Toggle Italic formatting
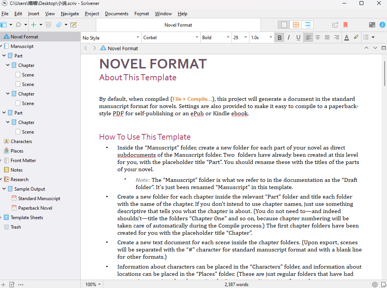 coord(289,37)
